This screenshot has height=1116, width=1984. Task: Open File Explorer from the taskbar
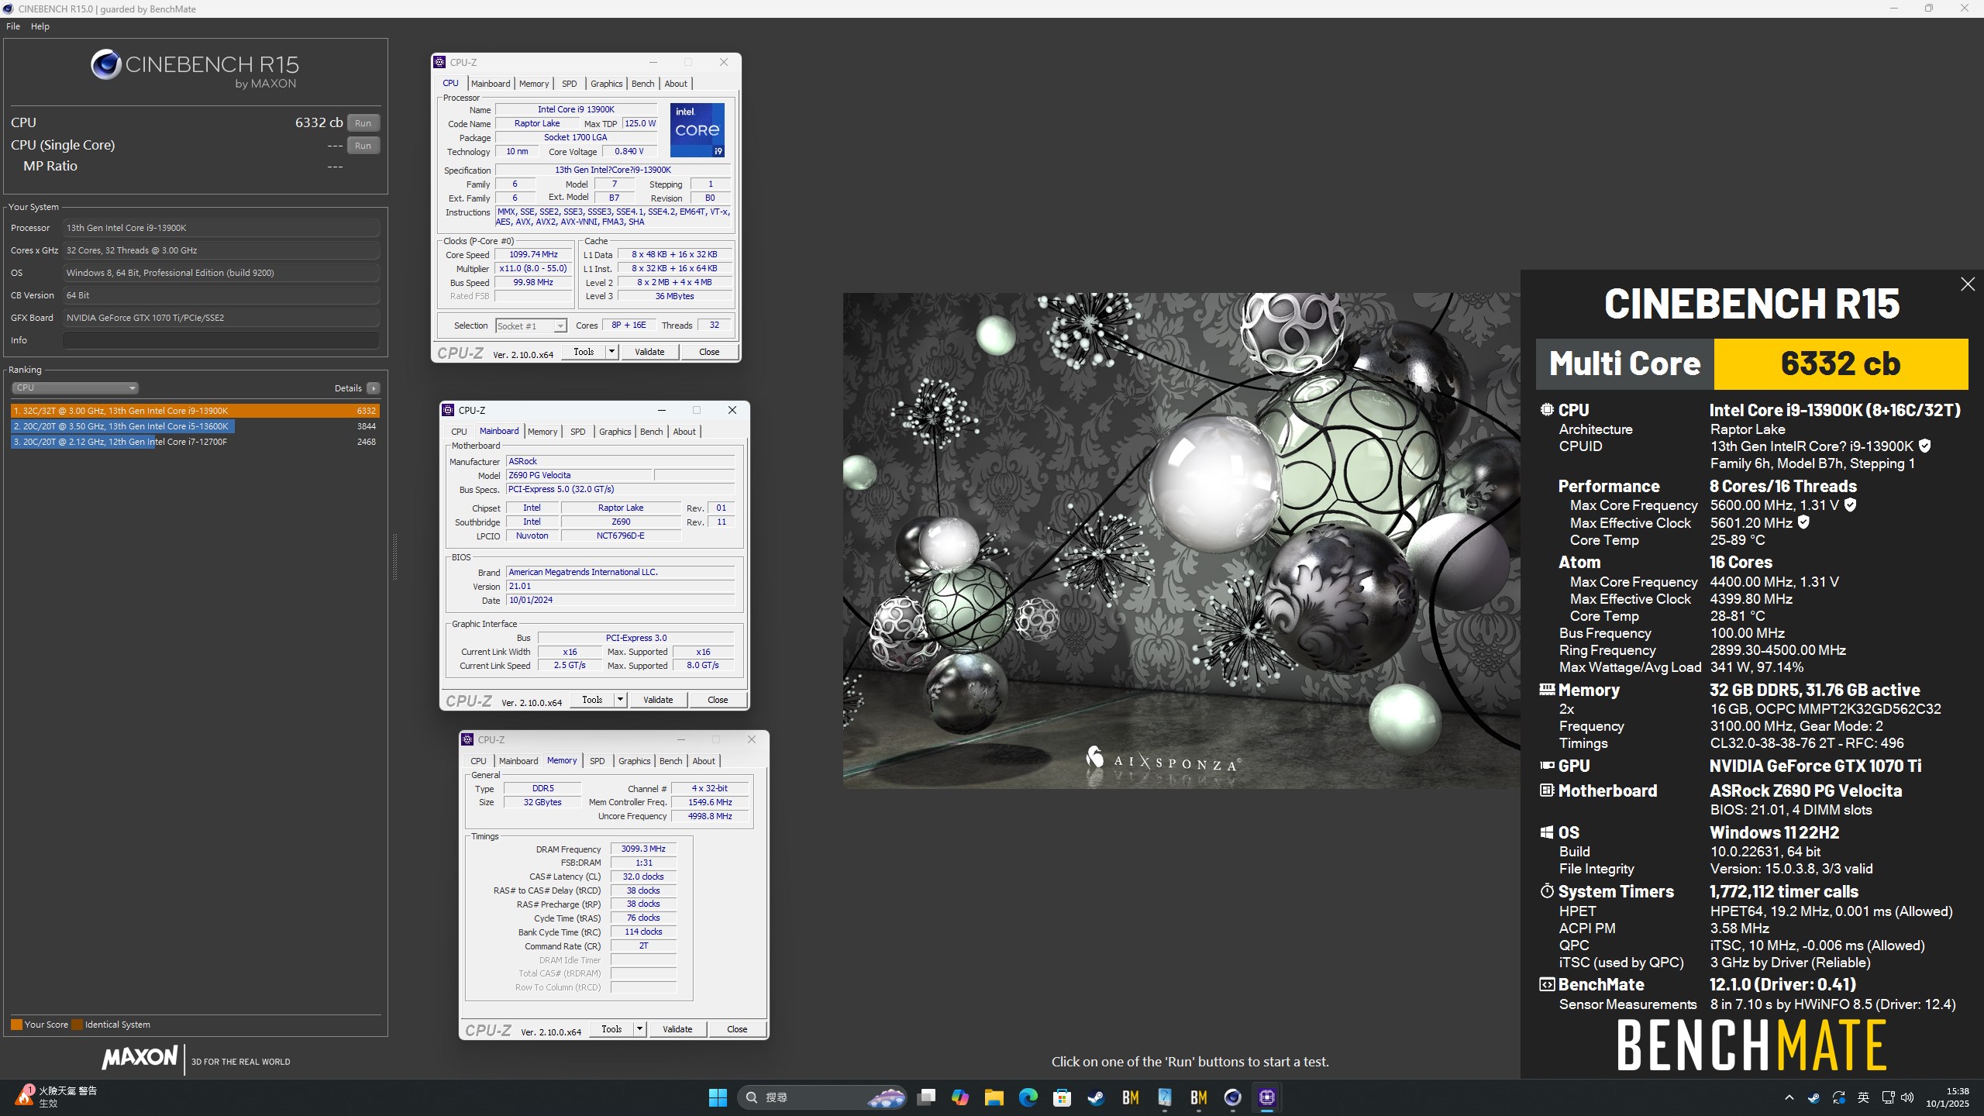pyautogui.click(x=994, y=1097)
